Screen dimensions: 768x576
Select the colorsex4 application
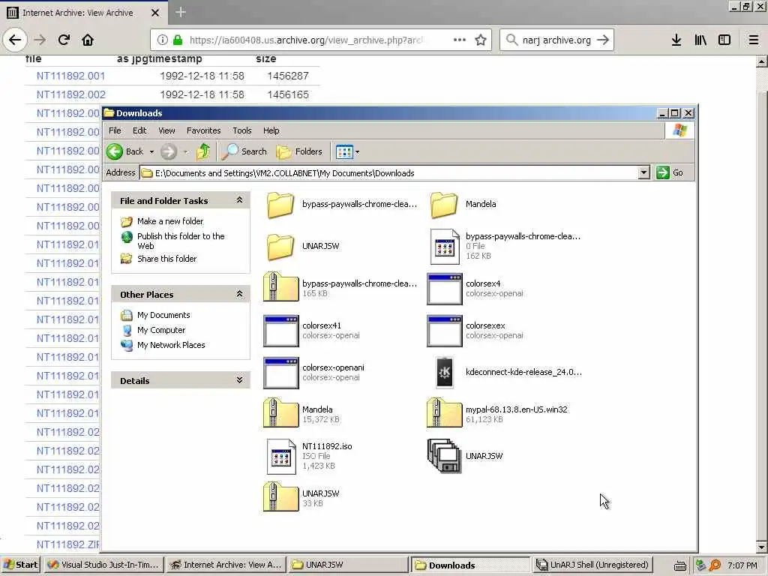pyautogui.click(x=444, y=289)
